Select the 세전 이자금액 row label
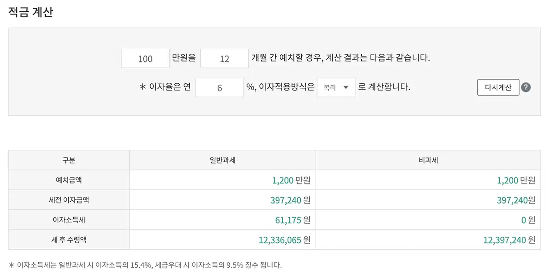The image size is (546, 274). [70, 200]
